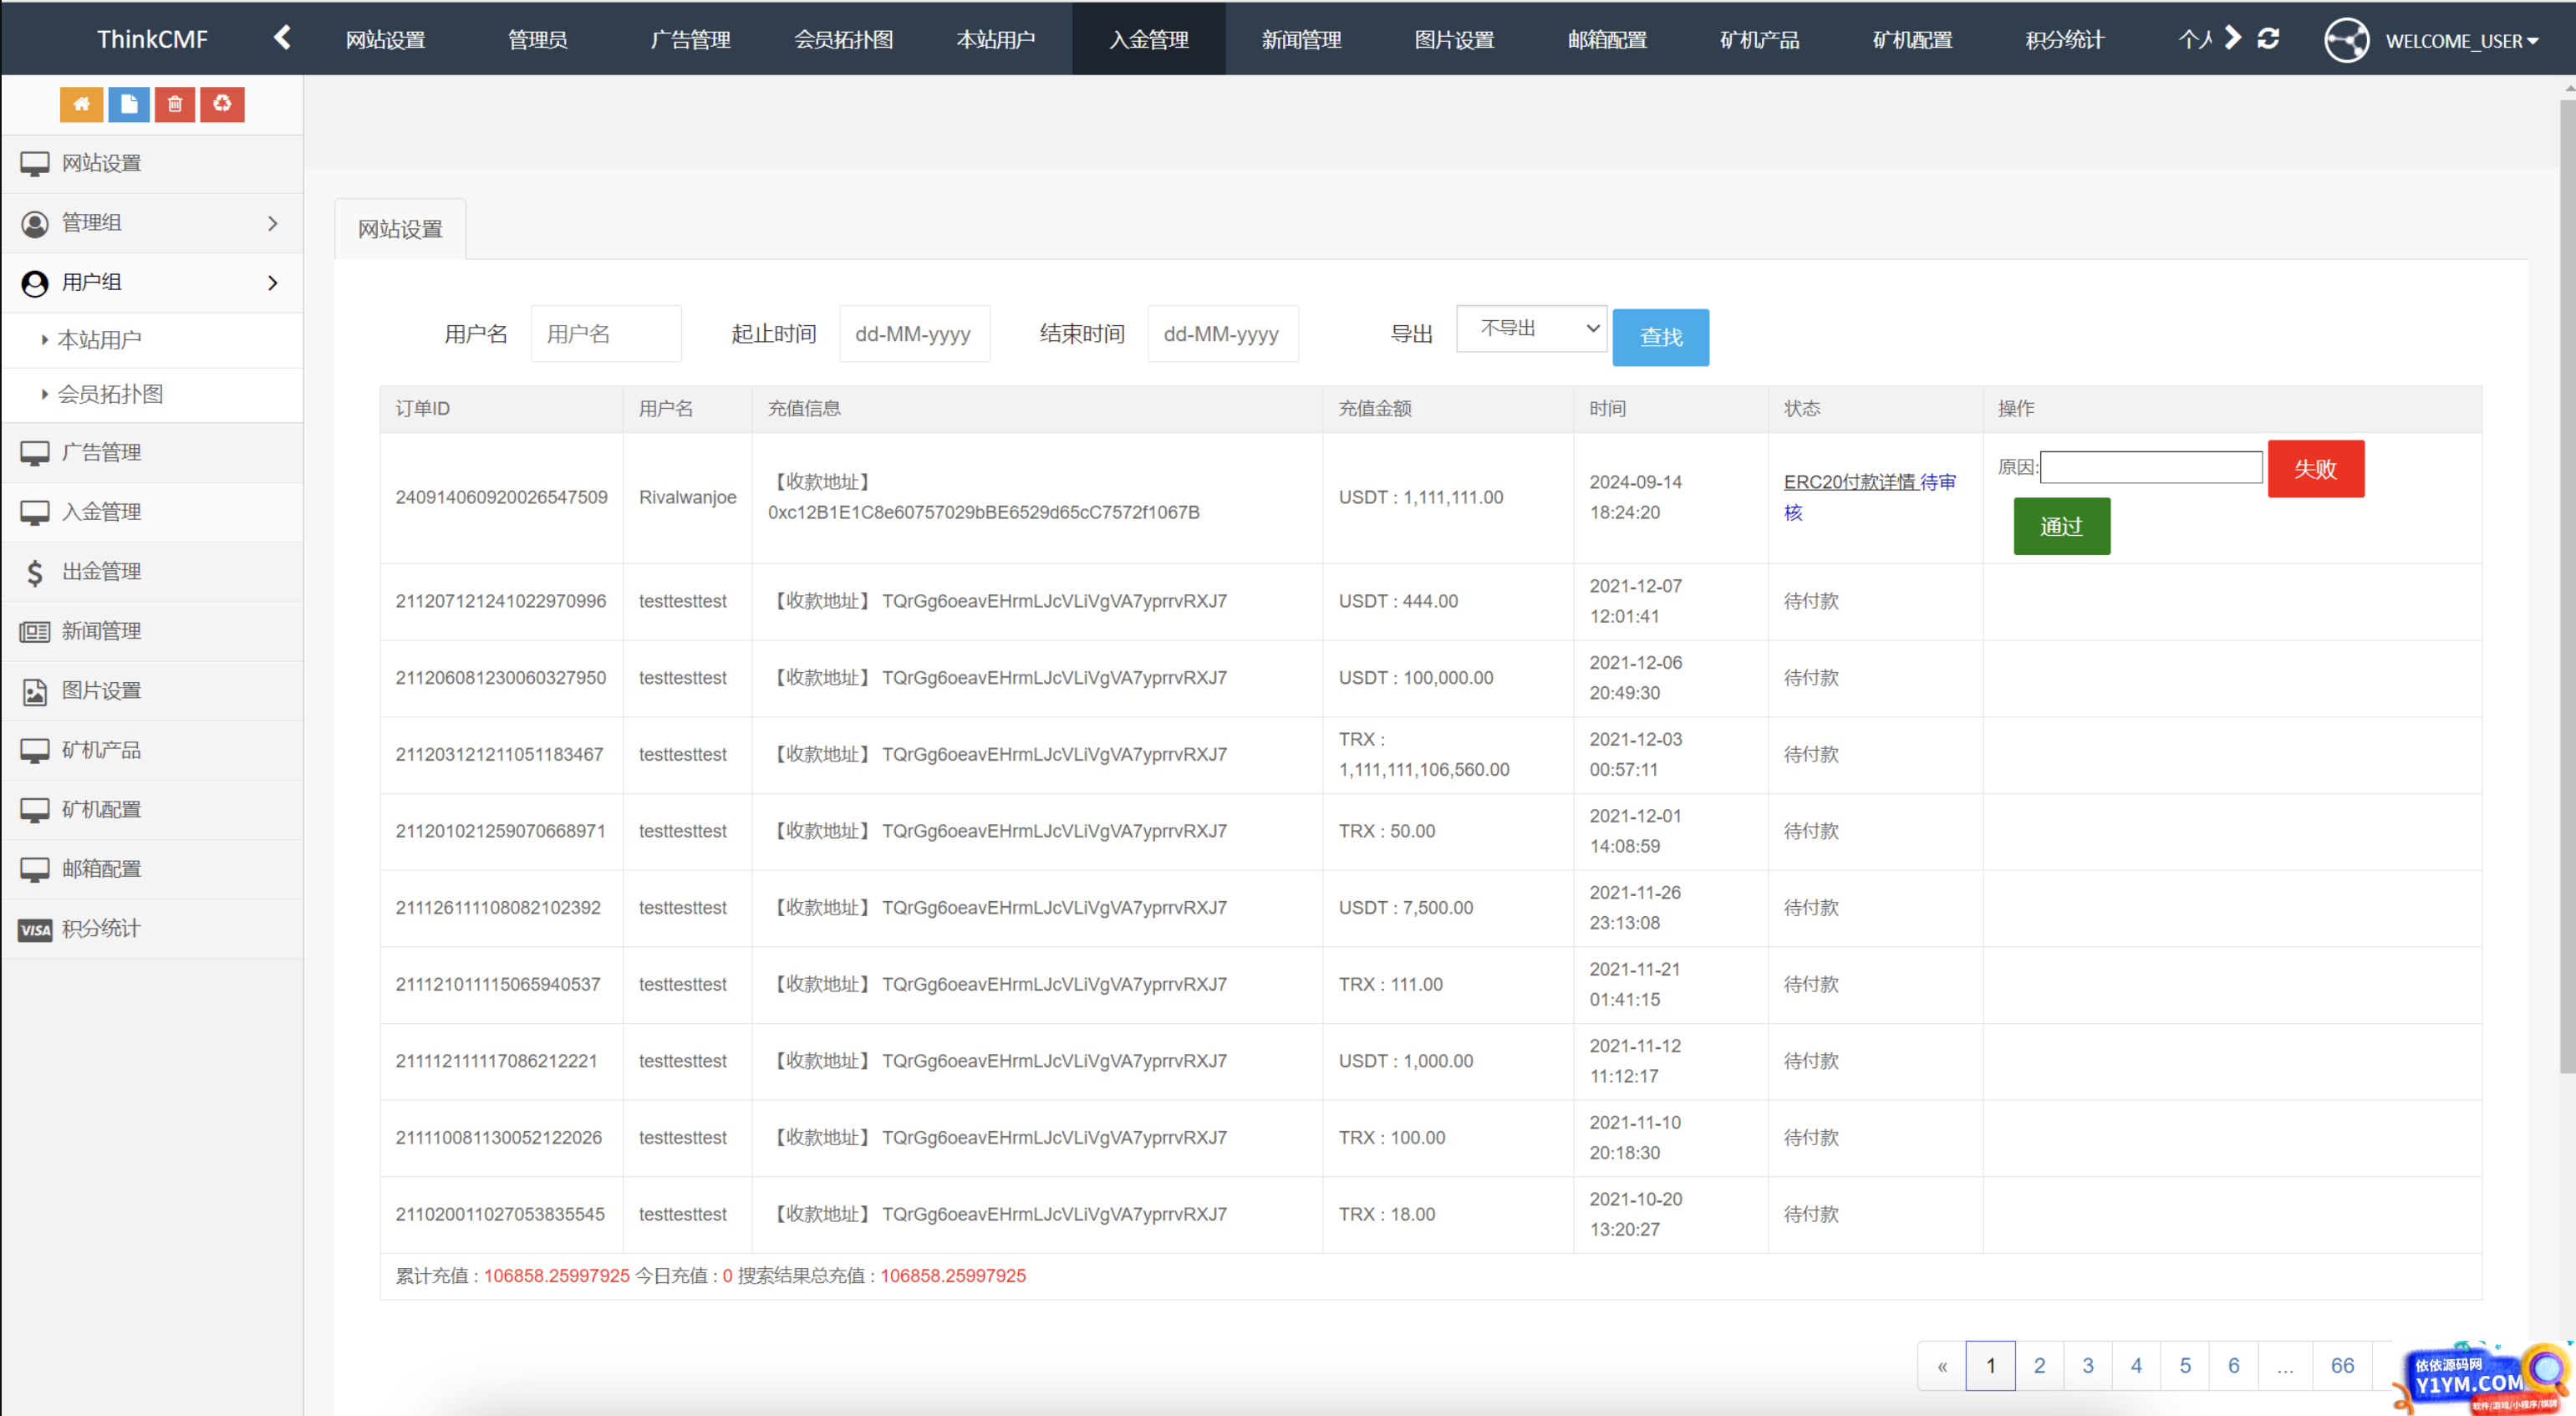The height and width of the screenshot is (1416, 2576).
Task: Click the red recycle icon button
Action: (x=222, y=104)
